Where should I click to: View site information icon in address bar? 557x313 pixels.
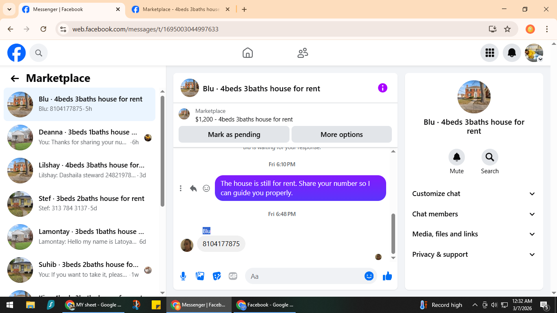click(x=63, y=29)
